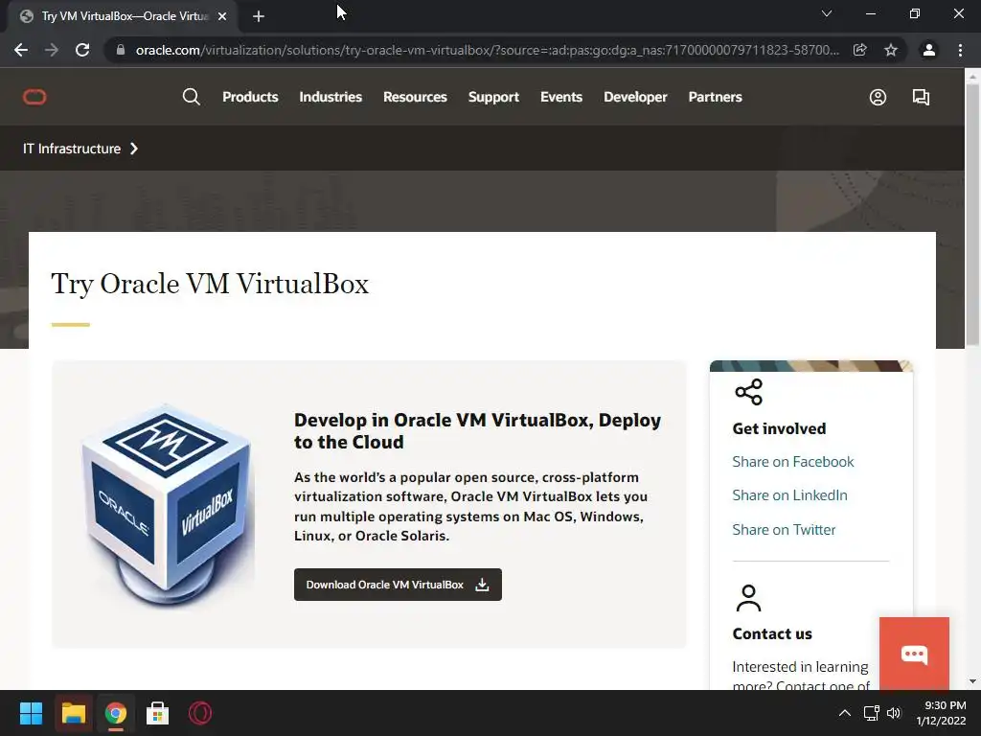Click the IT Infrastructure breadcrumb
This screenshot has width=981, height=736.
click(72, 149)
